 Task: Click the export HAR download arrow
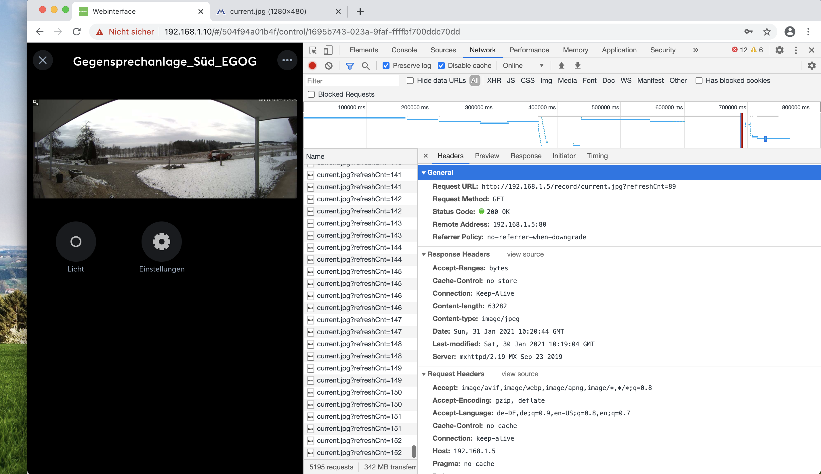click(577, 66)
